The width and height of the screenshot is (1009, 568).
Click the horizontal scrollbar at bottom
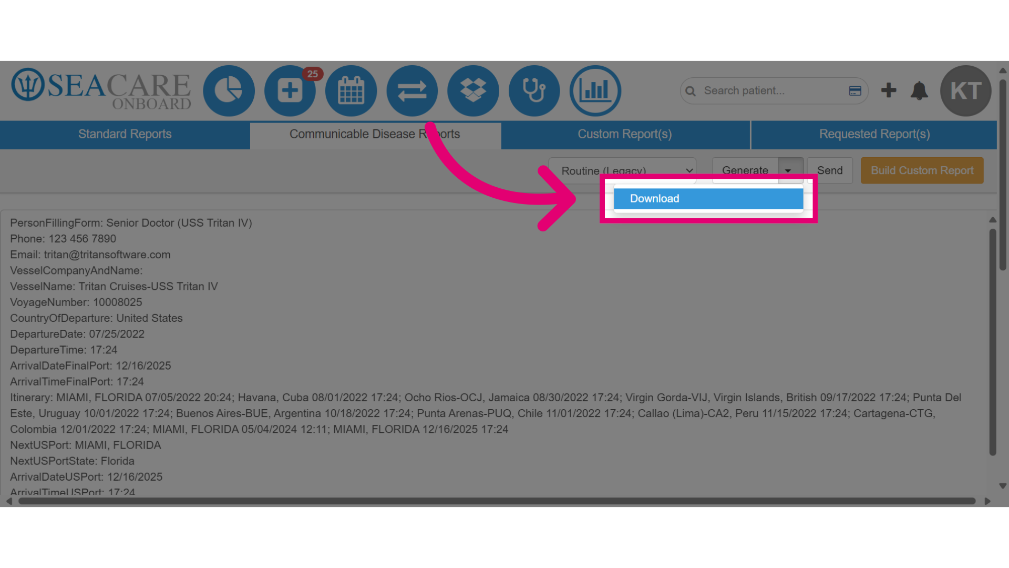tap(497, 501)
